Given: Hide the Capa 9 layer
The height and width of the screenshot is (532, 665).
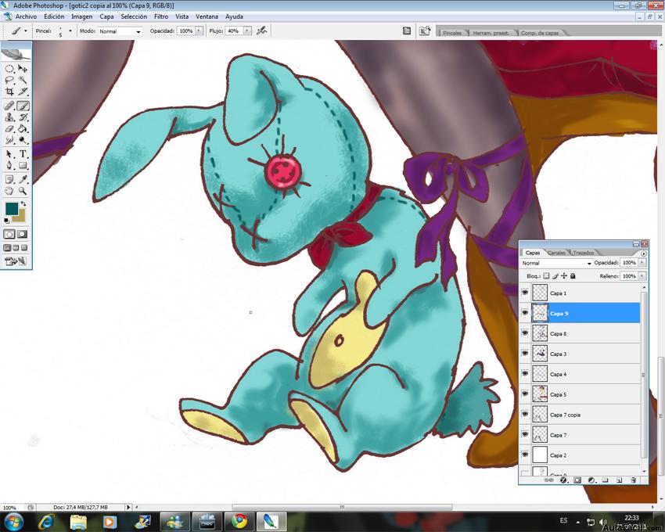Looking at the screenshot, I should pos(525,313).
